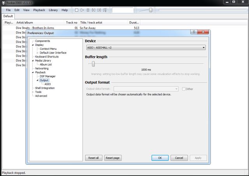Image resolution: width=249 pixels, height=176 pixels.
Task: Click the Artist/album column header
Action: 40,23
